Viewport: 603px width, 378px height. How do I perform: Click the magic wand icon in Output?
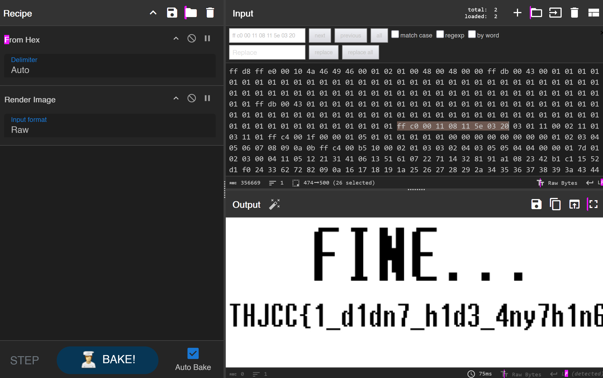coord(274,204)
